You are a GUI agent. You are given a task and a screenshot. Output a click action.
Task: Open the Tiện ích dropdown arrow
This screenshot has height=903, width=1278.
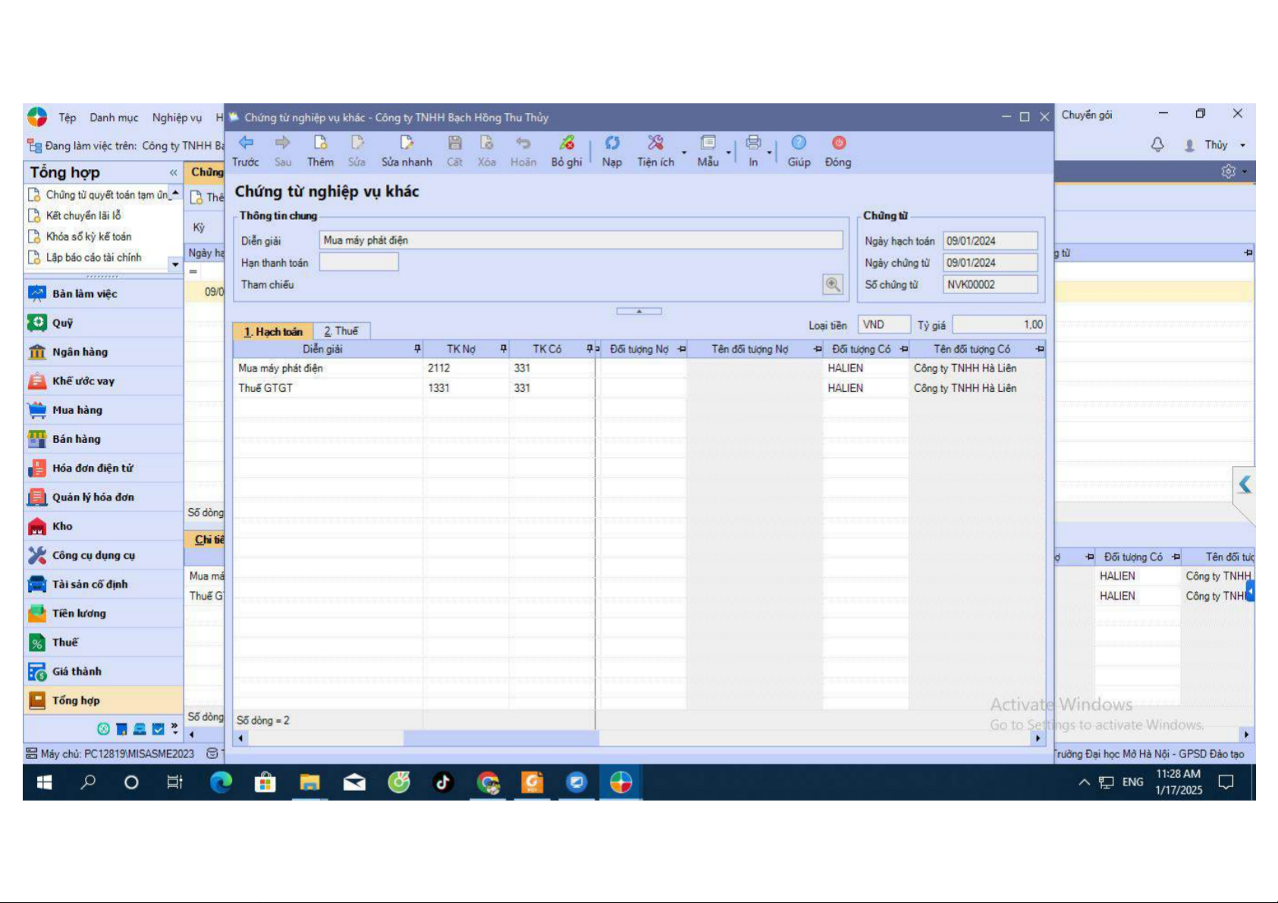(x=684, y=152)
